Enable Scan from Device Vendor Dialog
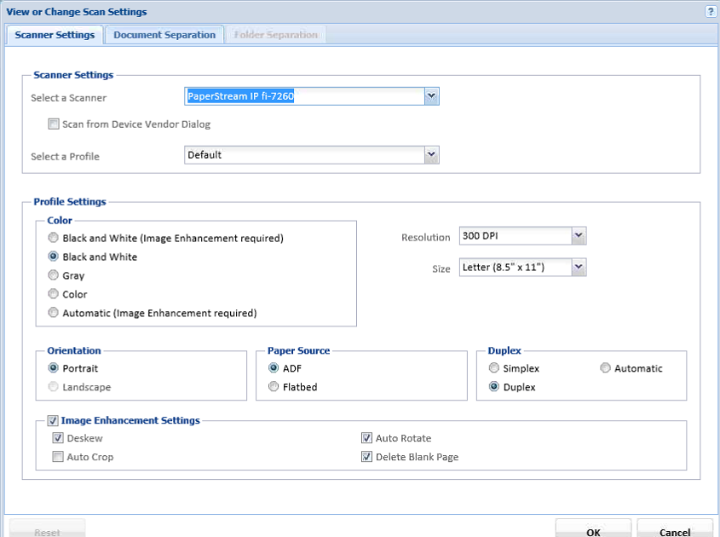The width and height of the screenshot is (720, 537). pos(55,124)
